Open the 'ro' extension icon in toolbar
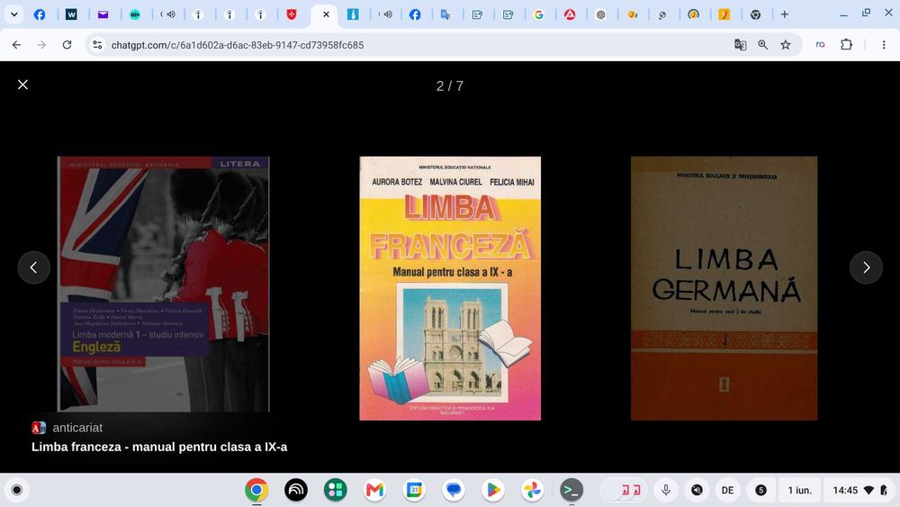Viewport: 900px width, 507px height. coord(820,45)
